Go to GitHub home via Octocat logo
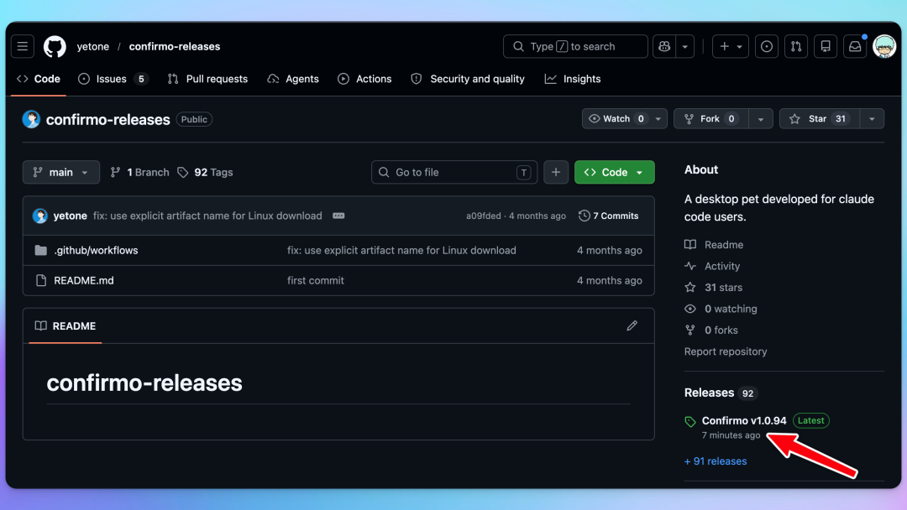 point(55,46)
